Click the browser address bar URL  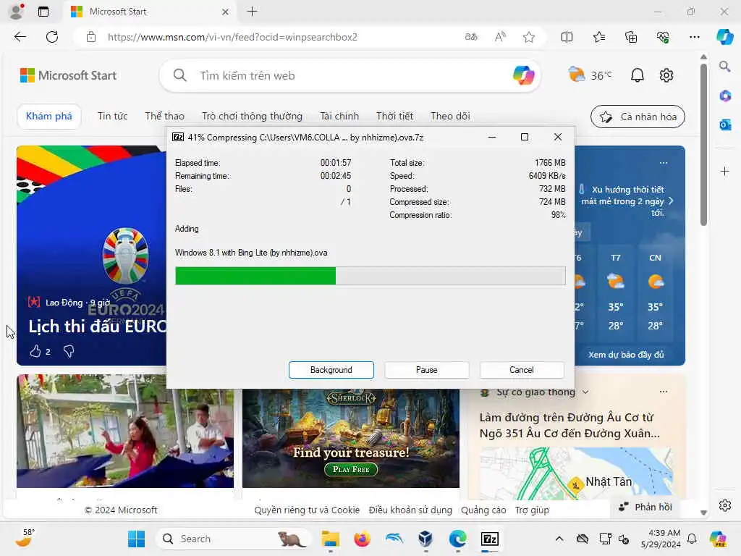pyautogui.click(x=232, y=37)
